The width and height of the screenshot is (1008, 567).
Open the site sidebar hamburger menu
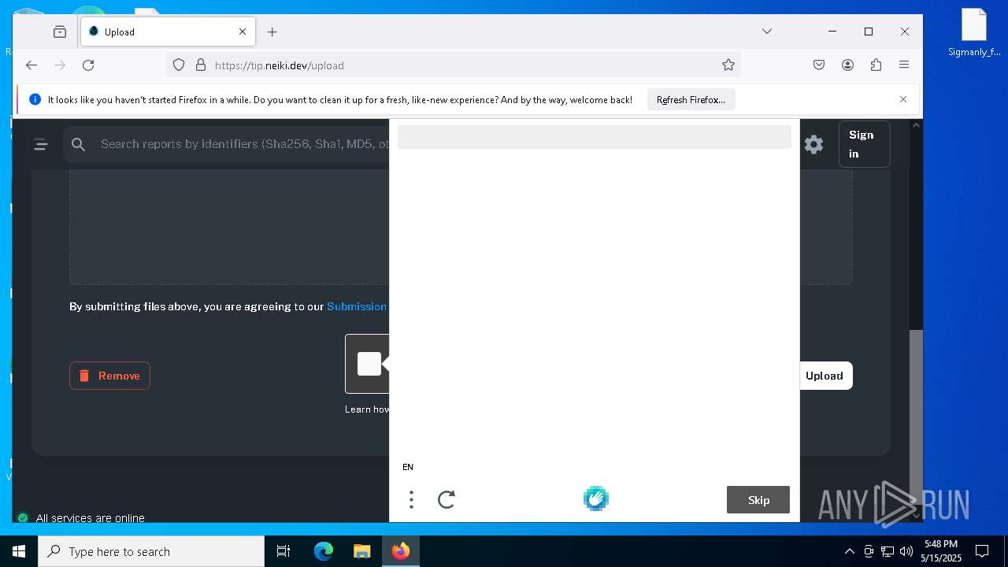[x=41, y=144]
